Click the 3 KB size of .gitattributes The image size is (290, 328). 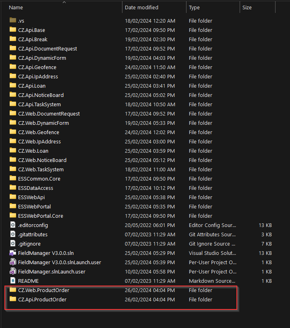tap(267, 235)
